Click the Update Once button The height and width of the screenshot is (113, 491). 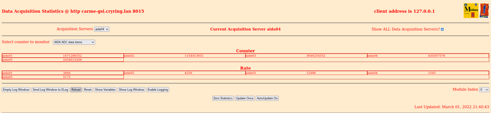245,98
